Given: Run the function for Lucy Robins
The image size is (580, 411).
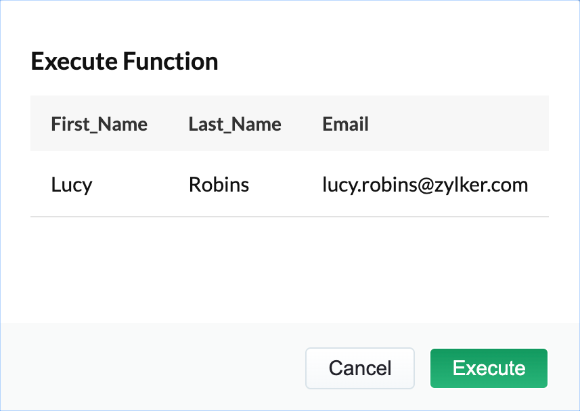Looking at the screenshot, I should (x=489, y=368).
